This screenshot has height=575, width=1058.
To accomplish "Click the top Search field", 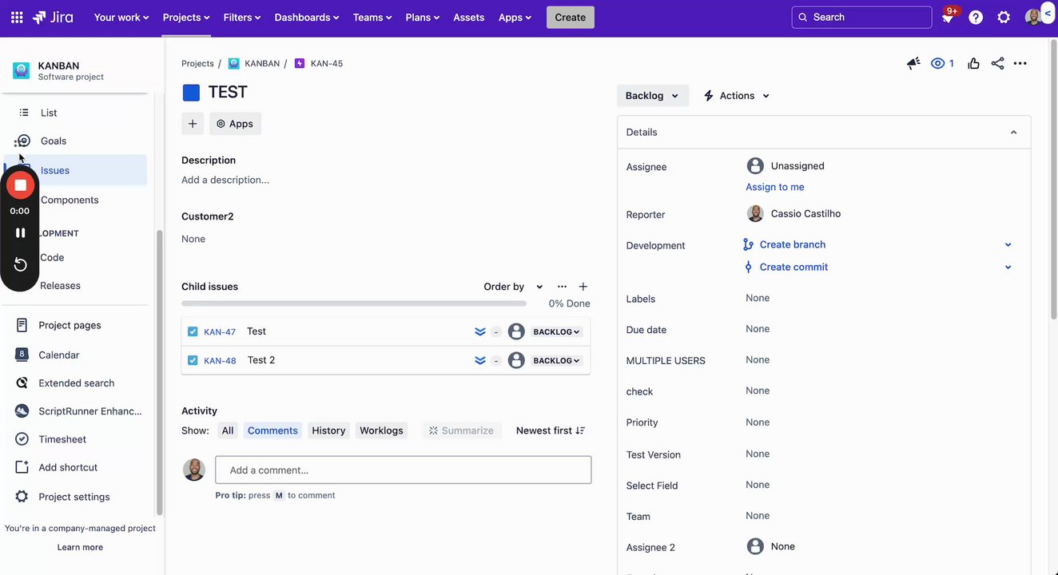I will tap(861, 17).
